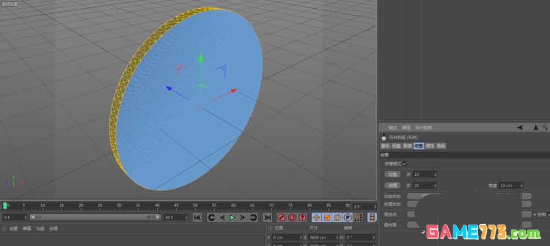This screenshot has width=550, height=246.
Task: Click the timeline end field showing 90 F
Action: [175, 217]
